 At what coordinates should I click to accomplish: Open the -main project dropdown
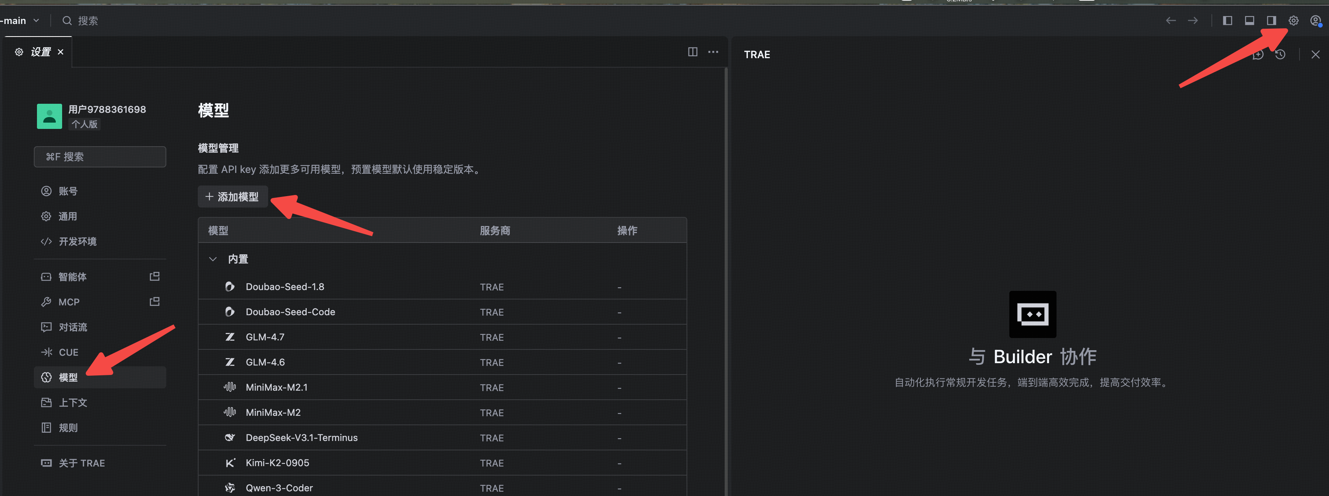click(x=20, y=20)
